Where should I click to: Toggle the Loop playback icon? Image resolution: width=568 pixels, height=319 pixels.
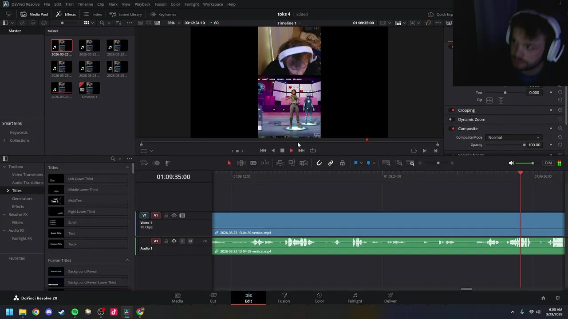[x=313, y=151]
